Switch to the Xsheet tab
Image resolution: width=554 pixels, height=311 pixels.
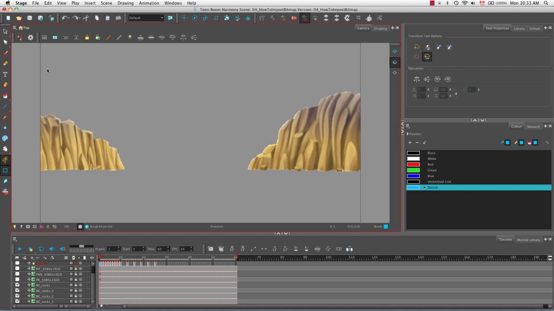point(535,29)
